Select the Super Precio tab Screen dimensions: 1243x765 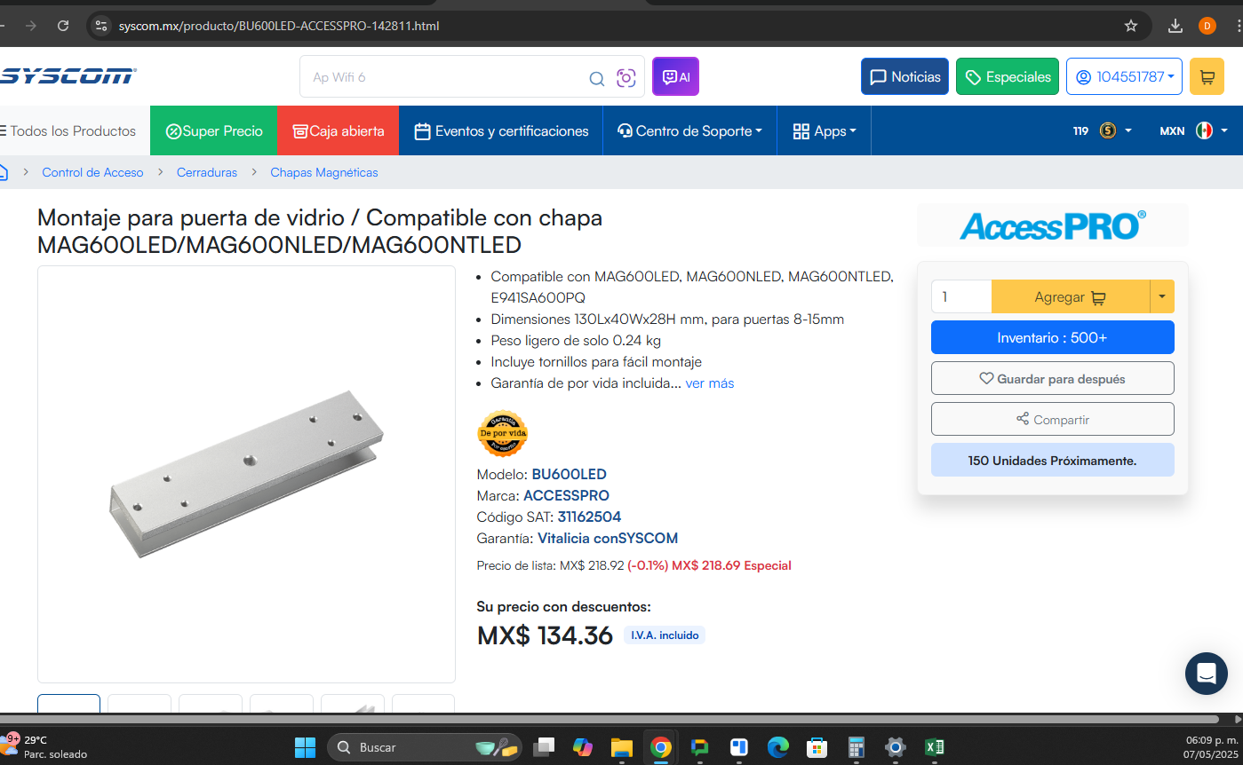pos(214,130)
